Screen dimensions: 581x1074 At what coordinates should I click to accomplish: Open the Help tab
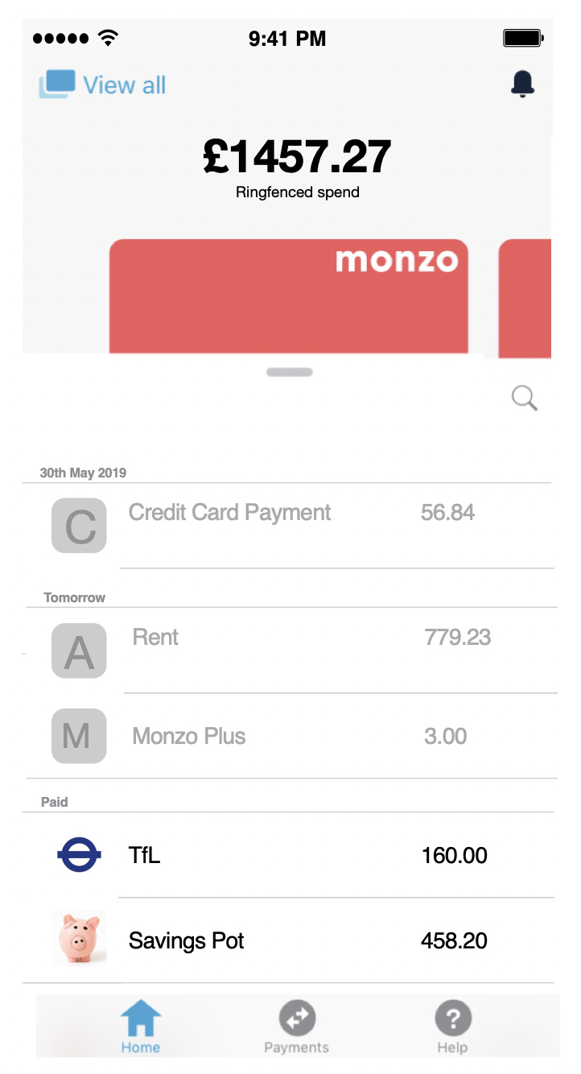(452, 1027)
